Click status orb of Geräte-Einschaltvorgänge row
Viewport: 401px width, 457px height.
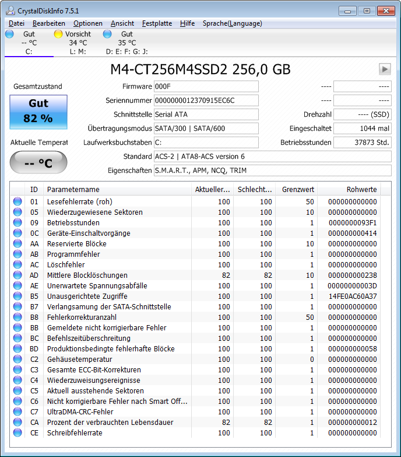17,233
